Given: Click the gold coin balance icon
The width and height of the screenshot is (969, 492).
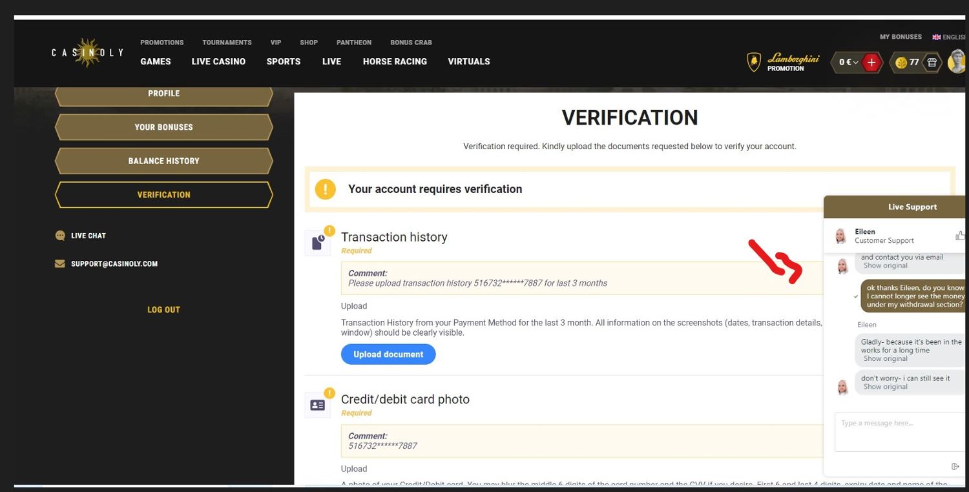Looking at the screenshot, I should [x=901, y=63].
